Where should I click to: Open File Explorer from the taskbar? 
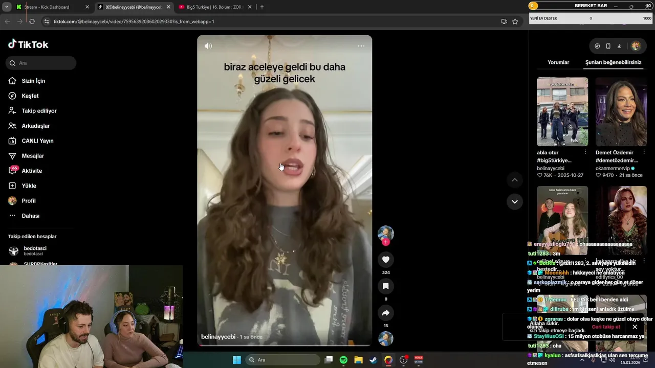tap(358, 360)
